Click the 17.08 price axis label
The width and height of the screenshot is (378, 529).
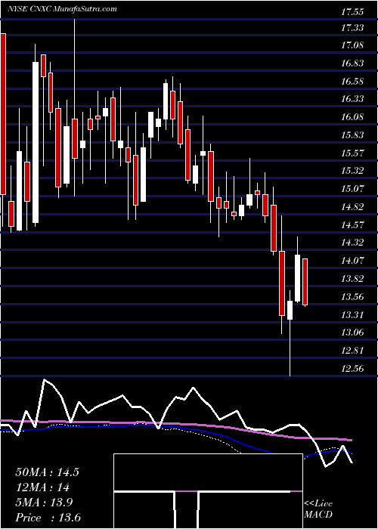click(x=352, y=45)
